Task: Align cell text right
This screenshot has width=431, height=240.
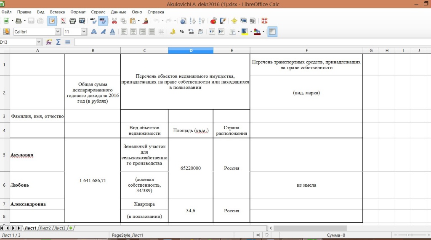Action: tap(143, 32)
